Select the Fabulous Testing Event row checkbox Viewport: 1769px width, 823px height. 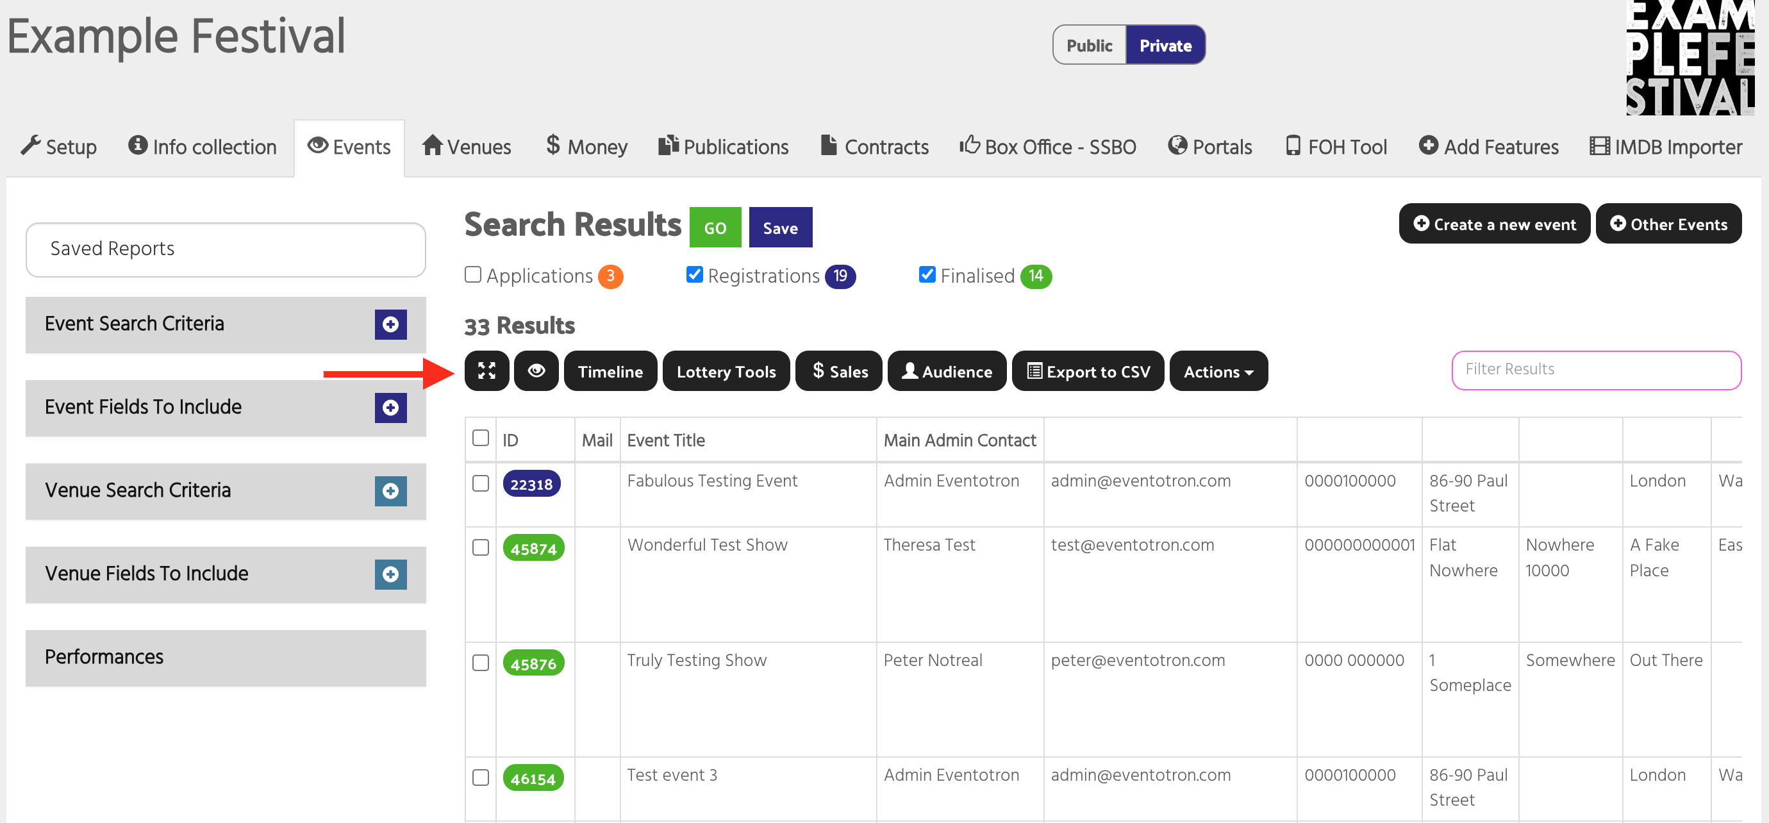[x=481, y=484]
